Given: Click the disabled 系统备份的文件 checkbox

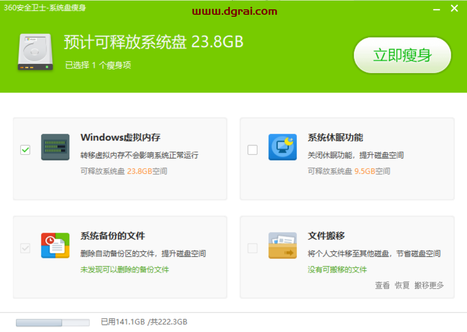Looking at the screenshot, I should (x=25, y=248).
